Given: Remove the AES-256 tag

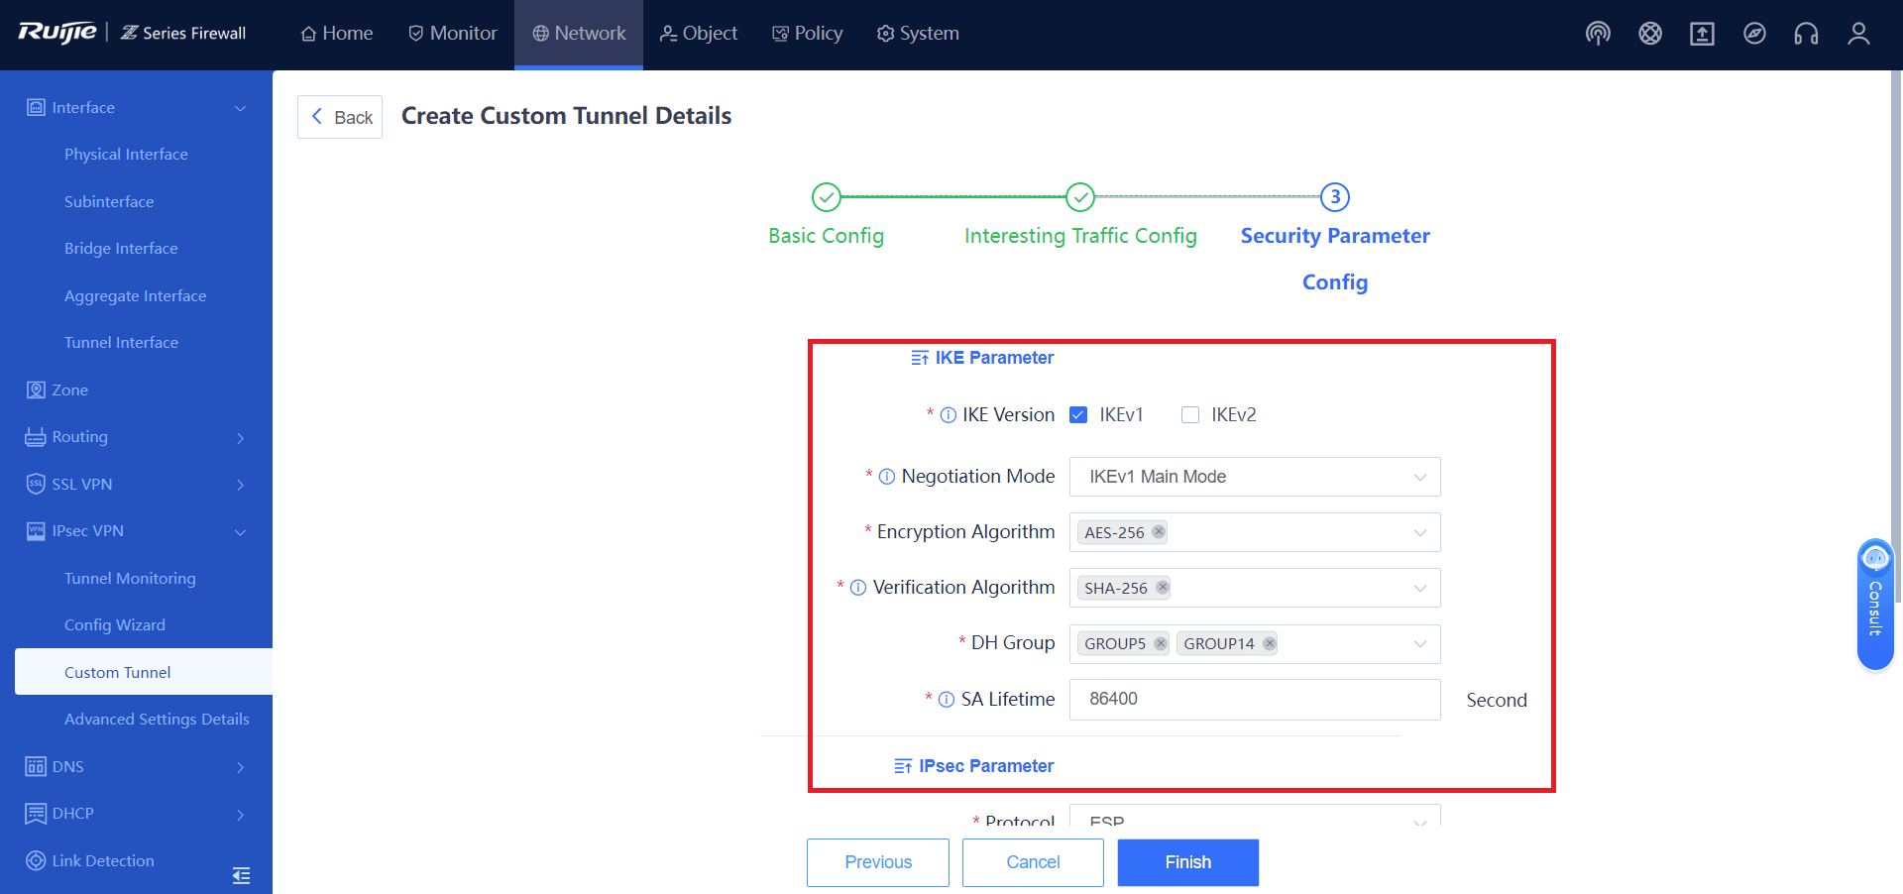Looking at the screenshot, I should pos(1158,532).
